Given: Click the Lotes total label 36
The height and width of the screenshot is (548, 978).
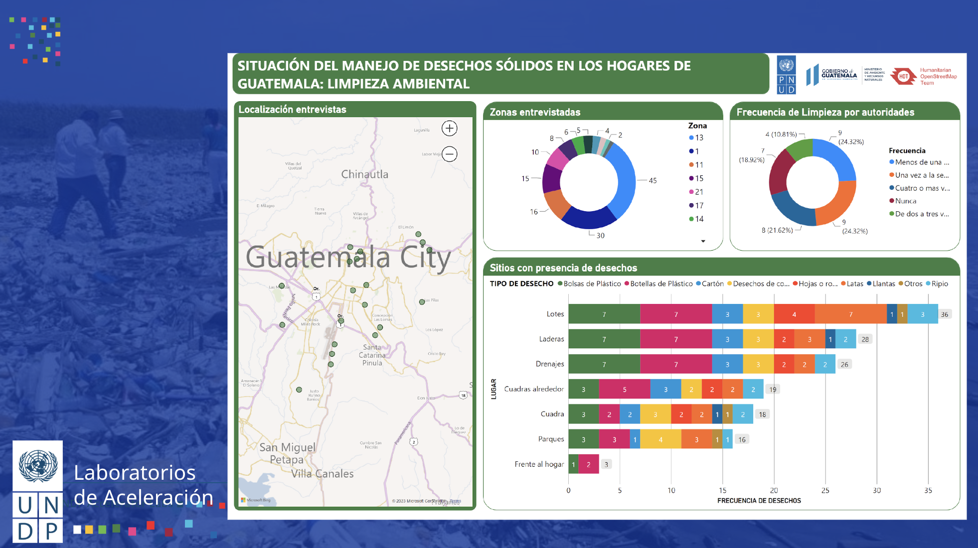Looking at the screenshot, I should point(945,314).
